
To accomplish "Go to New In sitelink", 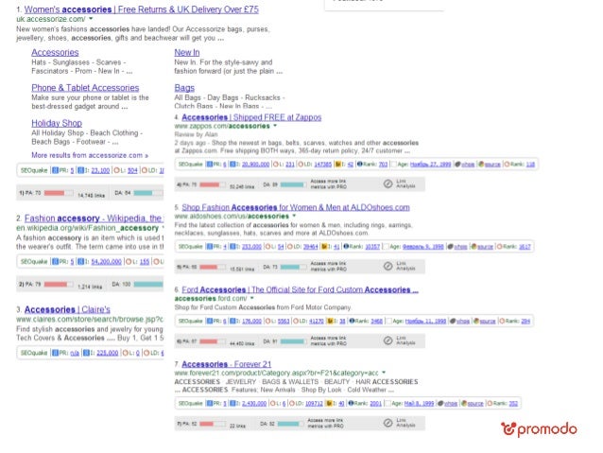I will click(187, 52).
